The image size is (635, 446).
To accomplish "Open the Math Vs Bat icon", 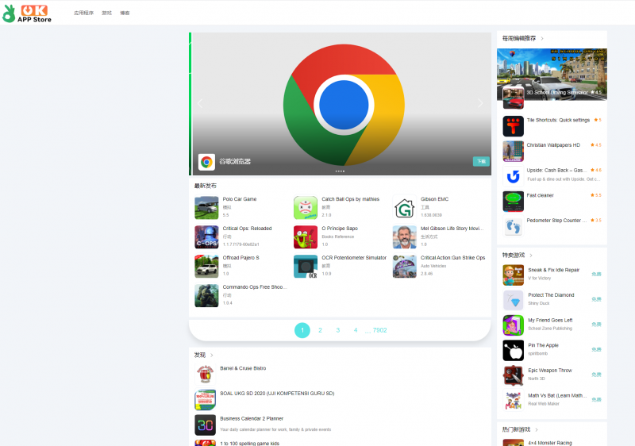I will tap(513, 401).
